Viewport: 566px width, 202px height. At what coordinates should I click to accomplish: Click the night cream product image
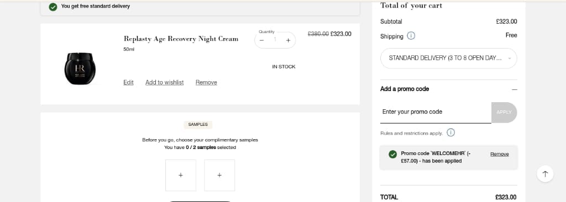pyautogui.click(x=80, y=68)
